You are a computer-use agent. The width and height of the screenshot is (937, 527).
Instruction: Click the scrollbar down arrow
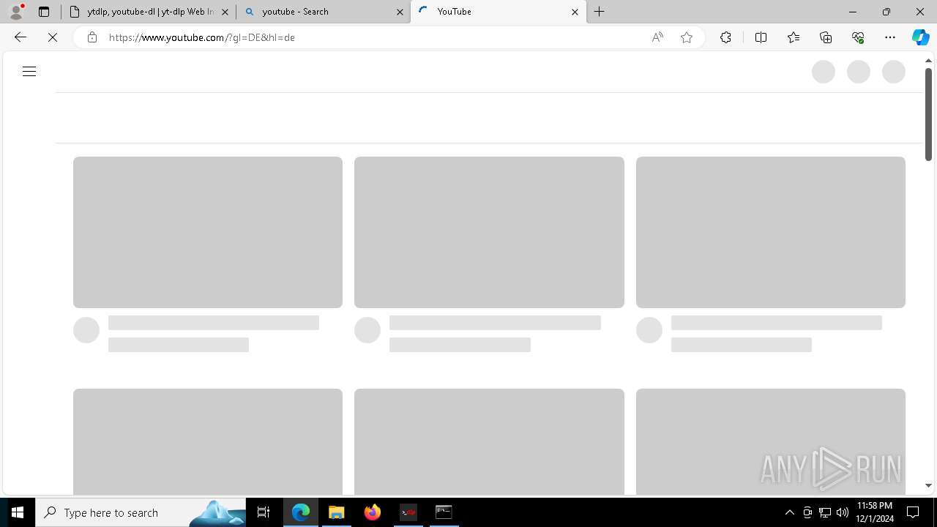click(928, 485)
